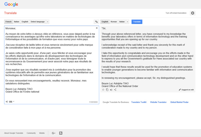Clear the source text with X
Screen dimensions: 201x137
click(x=97, y=28)
